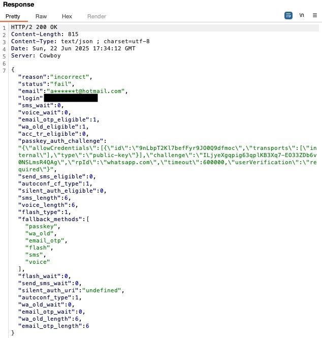Click the "Content-Type: text/json" header line
Image resolution: width=322 pixels, height=338 pixels.
click(x=80, y=41)
